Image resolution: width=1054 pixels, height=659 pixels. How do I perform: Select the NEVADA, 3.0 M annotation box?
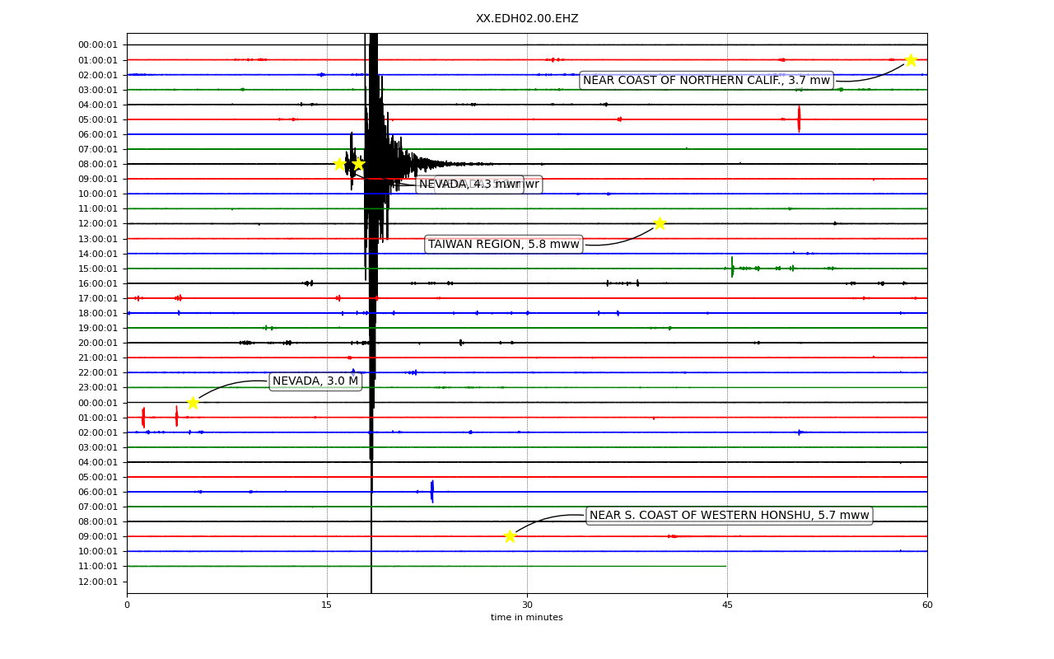click(x=315, y=381)
